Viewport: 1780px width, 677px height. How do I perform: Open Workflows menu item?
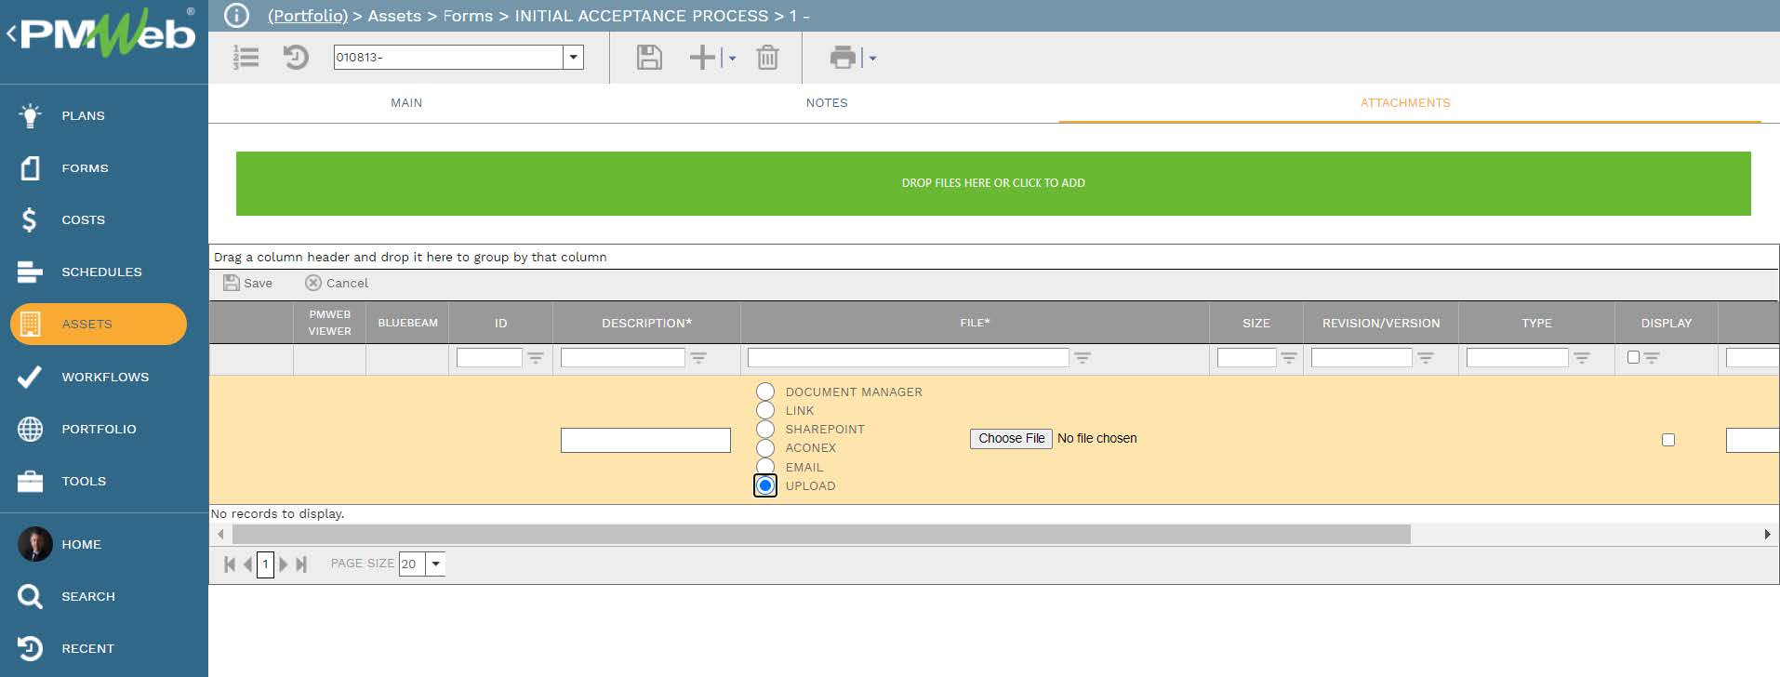coord(105,377)
